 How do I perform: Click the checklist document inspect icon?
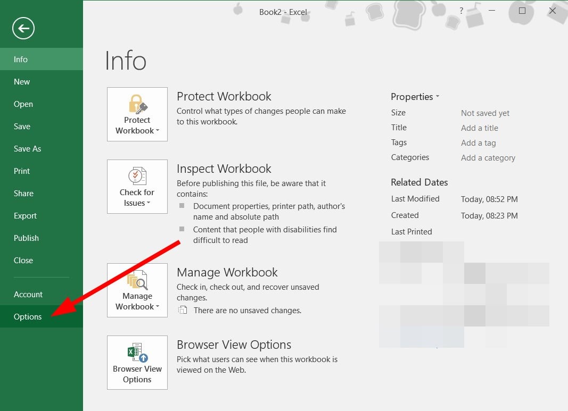[137, 176]
